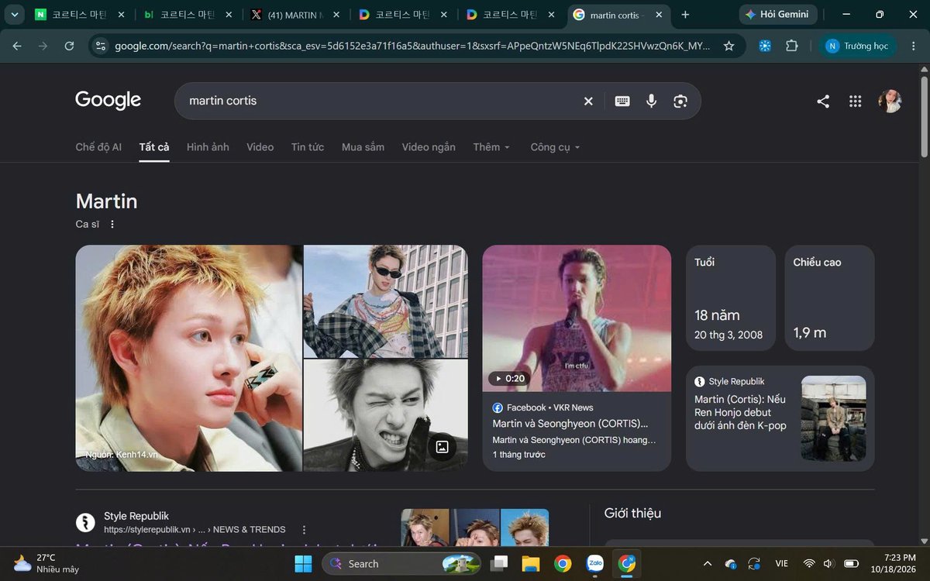This screenshot has height=581, width=930.
Task: Open the Google account avatar
Action: [890, 101]
